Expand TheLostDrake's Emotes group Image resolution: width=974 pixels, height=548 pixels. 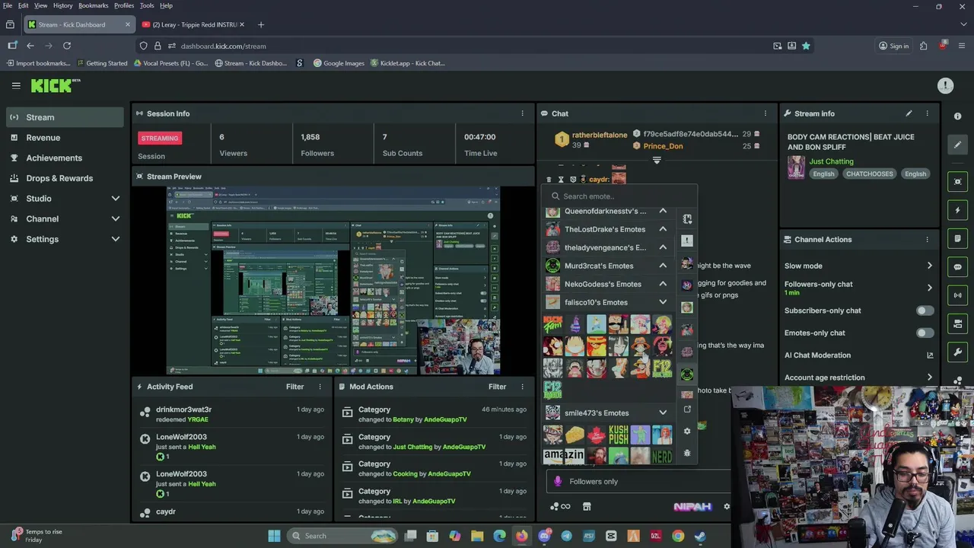pos(663,229)
